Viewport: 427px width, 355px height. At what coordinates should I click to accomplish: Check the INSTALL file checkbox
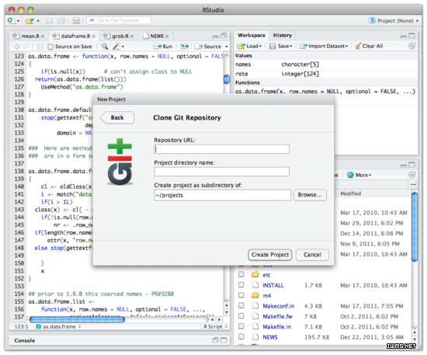241,285
